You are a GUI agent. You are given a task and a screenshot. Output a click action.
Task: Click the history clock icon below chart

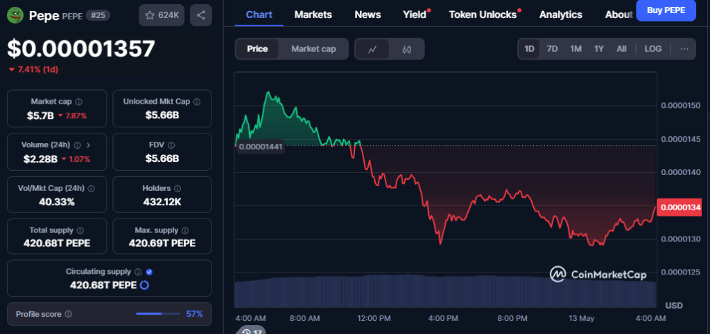[247, 332]
